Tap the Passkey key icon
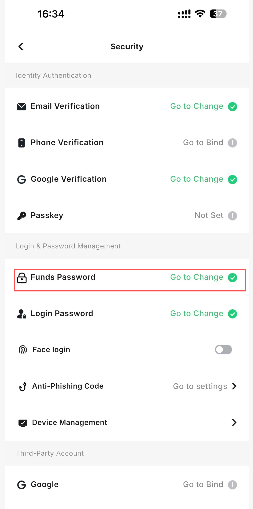This screenshot has width=253, height=509. (21, 216)
